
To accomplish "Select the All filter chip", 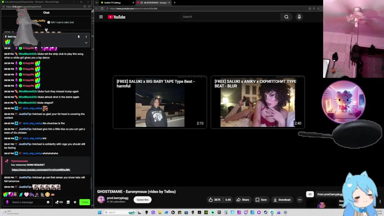I will point(310,194).
